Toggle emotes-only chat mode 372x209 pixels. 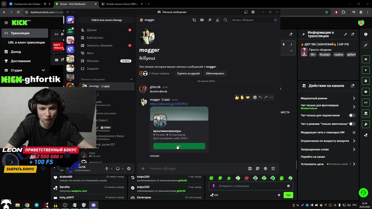coord(352,124)
